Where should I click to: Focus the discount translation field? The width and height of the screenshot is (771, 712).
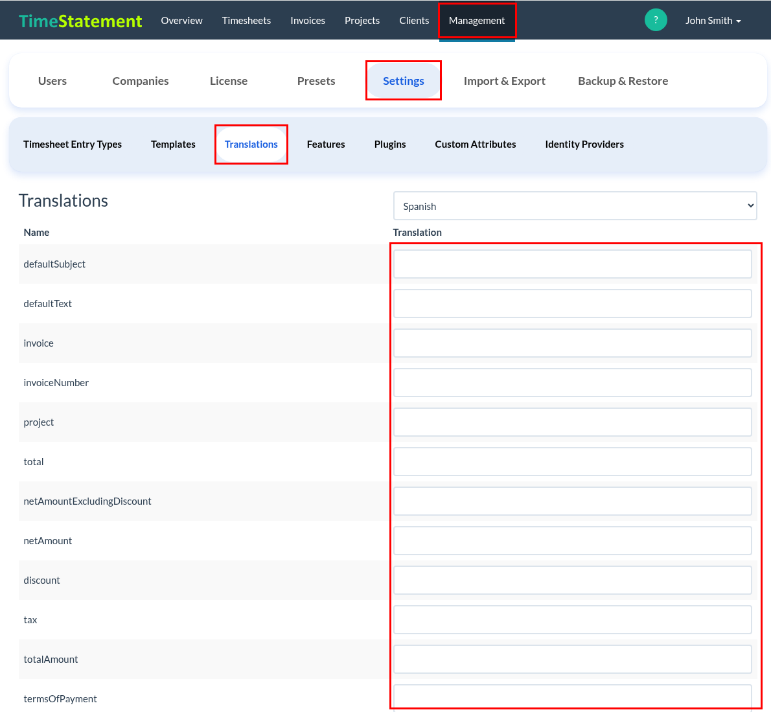pos(572,580)
